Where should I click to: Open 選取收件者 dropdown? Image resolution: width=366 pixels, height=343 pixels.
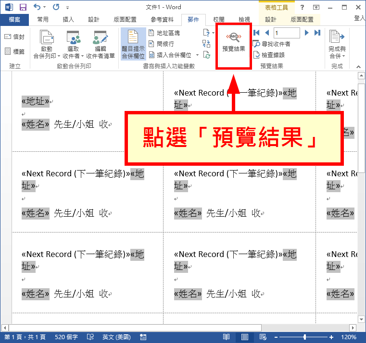click(x=73, y=44)
